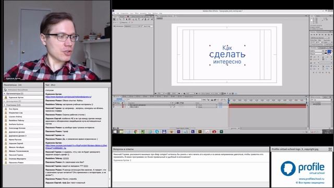Open the second layer's blending mode dropdown
The image size is (334, 188).
coord(207,107)
